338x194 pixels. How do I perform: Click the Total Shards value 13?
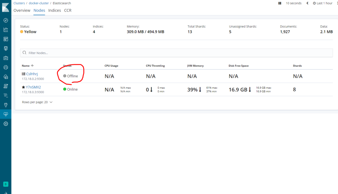pyautogui.click(x=190, y=32)
